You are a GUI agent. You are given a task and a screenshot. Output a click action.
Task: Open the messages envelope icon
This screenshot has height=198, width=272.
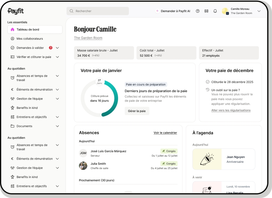206,11
